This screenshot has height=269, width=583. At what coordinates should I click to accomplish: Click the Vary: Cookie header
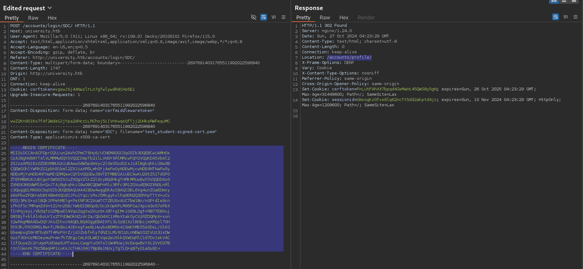pyautogui.click(x=317, y=68)
